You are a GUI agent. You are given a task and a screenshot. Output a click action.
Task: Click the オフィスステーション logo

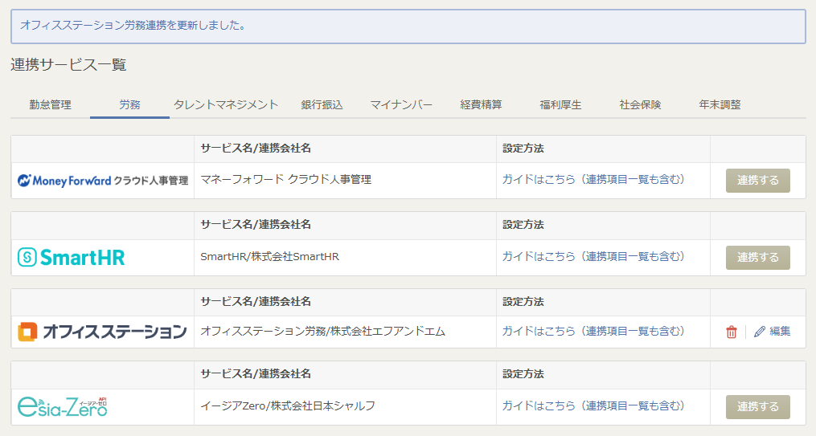103,331
